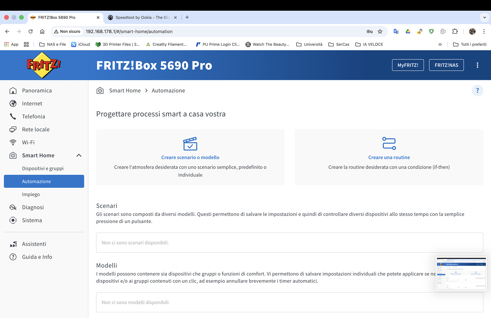Switch to the Speedtest by Ookla tab
The image size is (491, 318).
pos(142,17)
